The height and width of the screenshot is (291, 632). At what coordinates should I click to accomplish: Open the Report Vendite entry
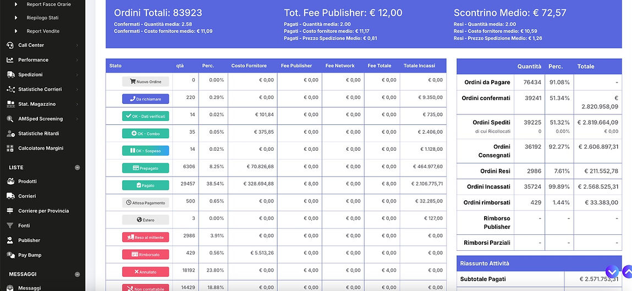point(43,31)
